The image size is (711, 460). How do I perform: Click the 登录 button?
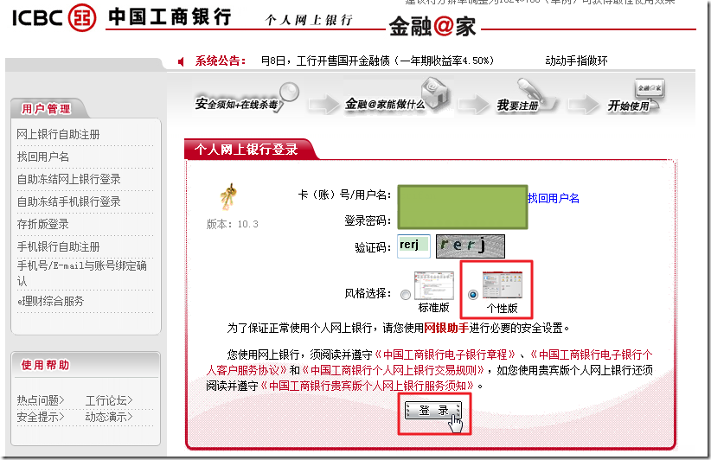(x=433, y=411)
